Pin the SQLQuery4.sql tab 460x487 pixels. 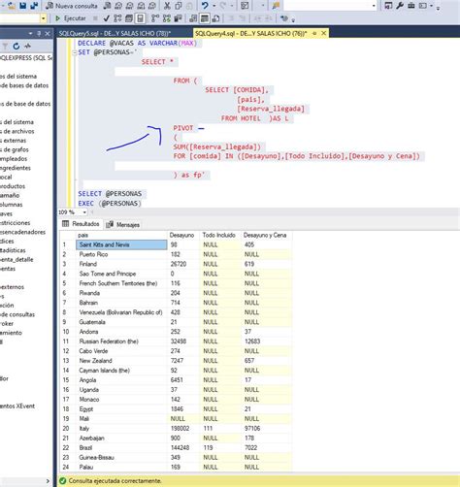tap(314, 33)
